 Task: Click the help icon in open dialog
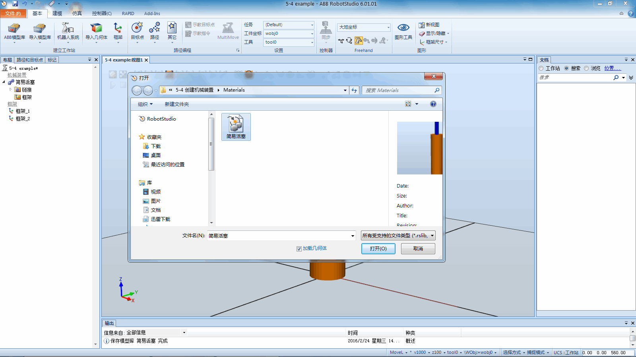pyautogui.click(x=433, y=104)
